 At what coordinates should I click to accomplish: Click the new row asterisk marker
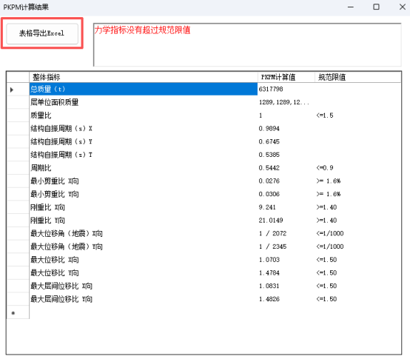[x=13, y=312]
